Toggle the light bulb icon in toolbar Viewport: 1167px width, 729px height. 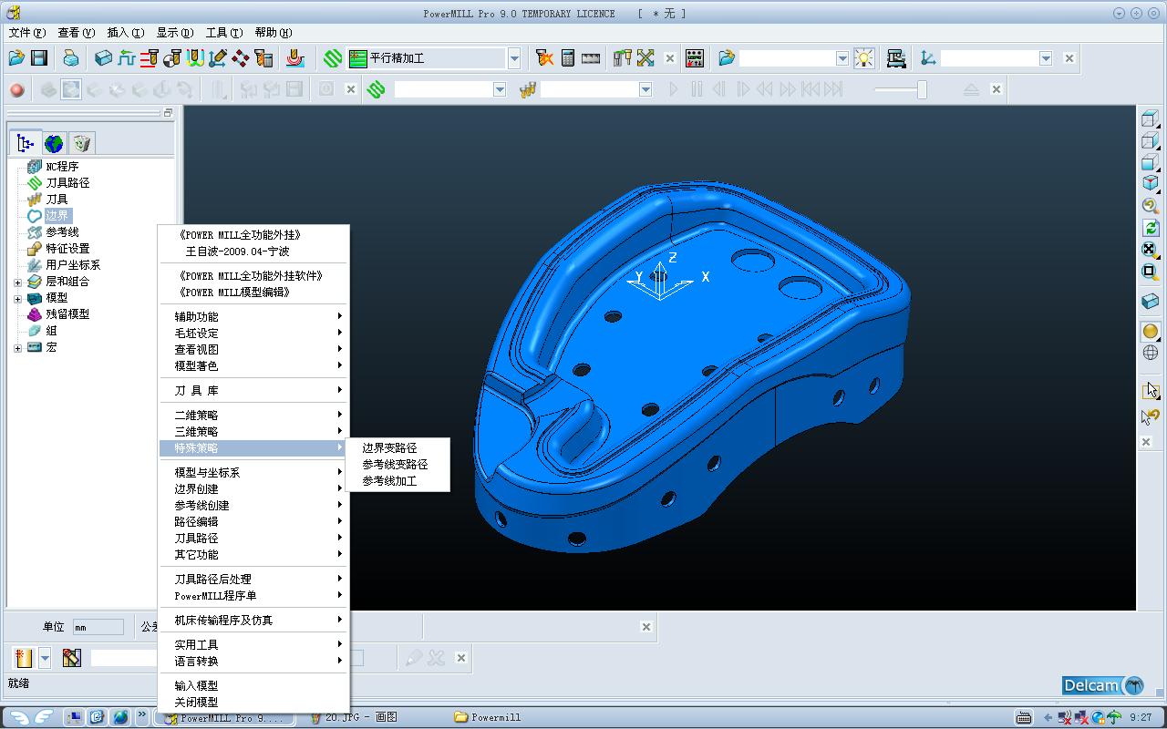(863, 58)
